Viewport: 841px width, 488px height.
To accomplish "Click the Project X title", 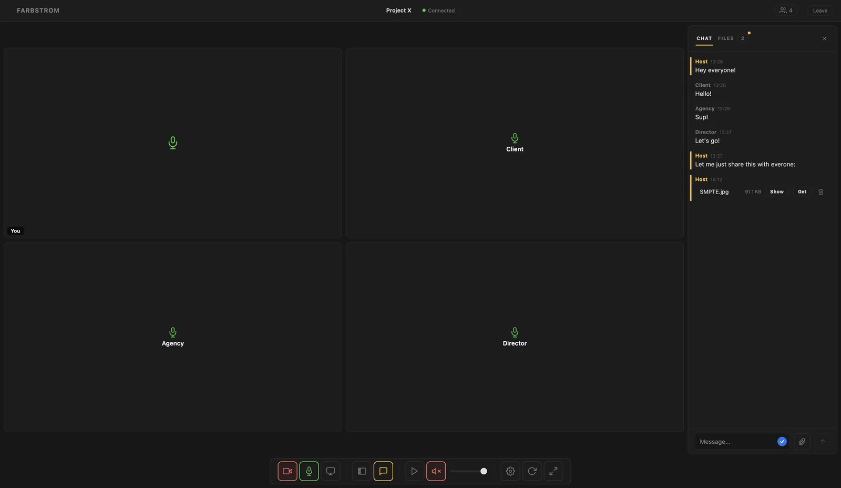I will click(398, 11).
